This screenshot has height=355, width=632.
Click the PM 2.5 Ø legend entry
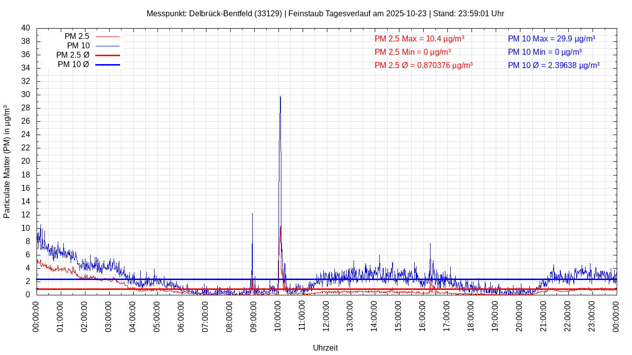click(73, 55)
